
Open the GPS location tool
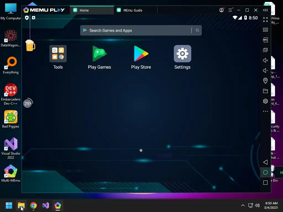(x=265, y=81)
